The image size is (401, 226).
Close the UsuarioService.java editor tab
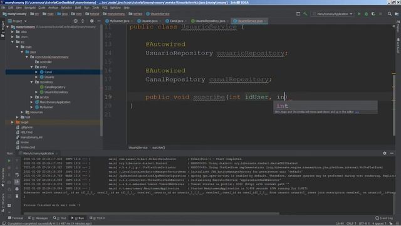pos(266,21)
